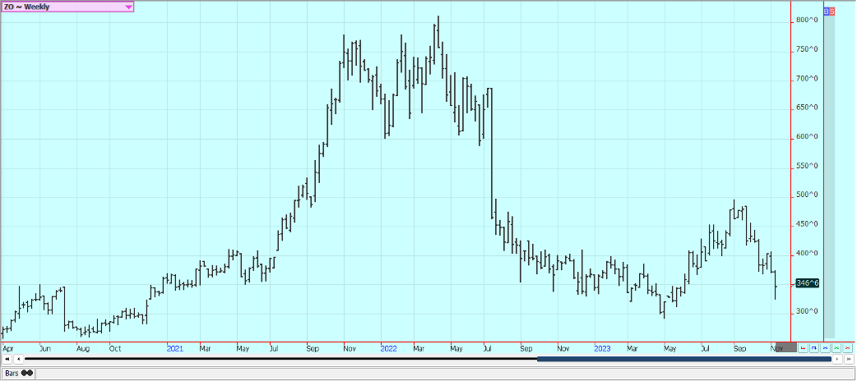Screen dimensions: 857x381
Task: Click the red step-arrow chart tool icon
Action: [x=803, y=347]
